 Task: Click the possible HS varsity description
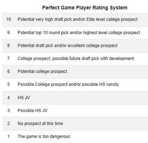68,84
